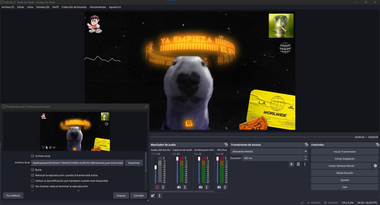Click the Archivo local file path field

pos(77,163)
